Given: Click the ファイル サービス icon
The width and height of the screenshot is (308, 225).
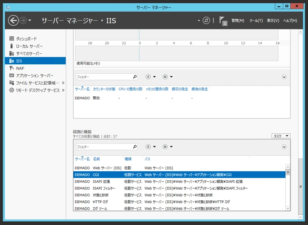Looking at the screenshot, I should 12,83.
